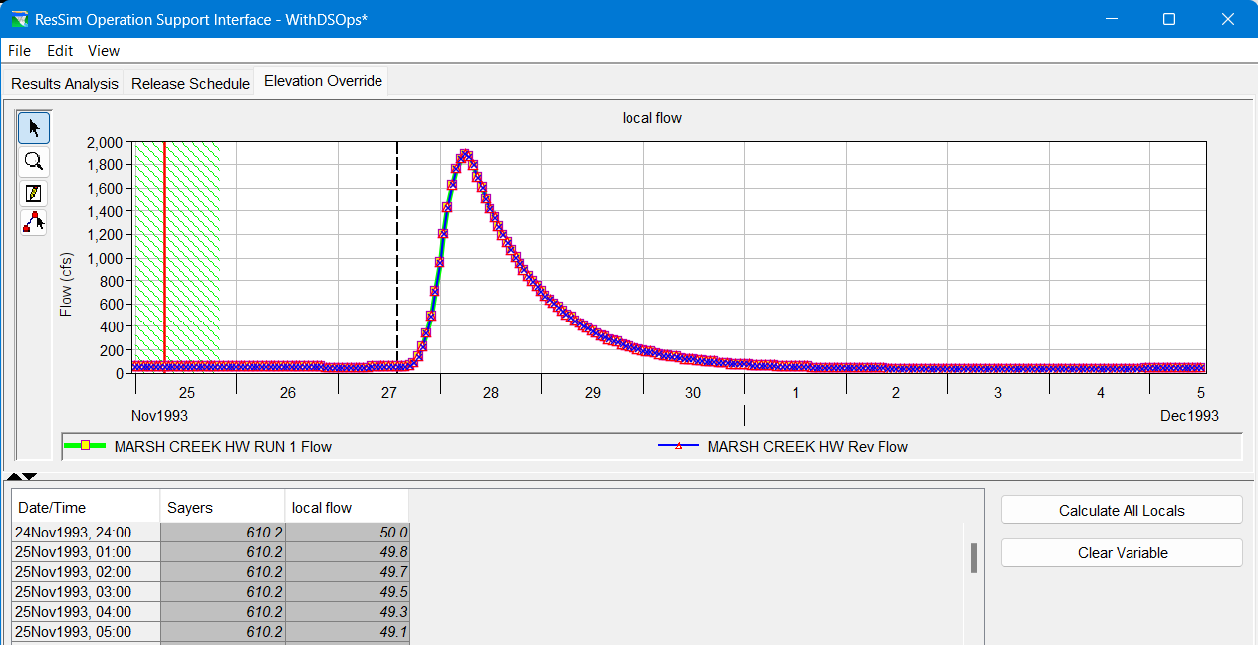1258x645 pixels.
Task: Expand plot using splitter down arrow
Action: pos(30,477)
